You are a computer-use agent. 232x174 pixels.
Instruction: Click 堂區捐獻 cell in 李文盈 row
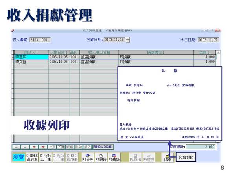99,62
